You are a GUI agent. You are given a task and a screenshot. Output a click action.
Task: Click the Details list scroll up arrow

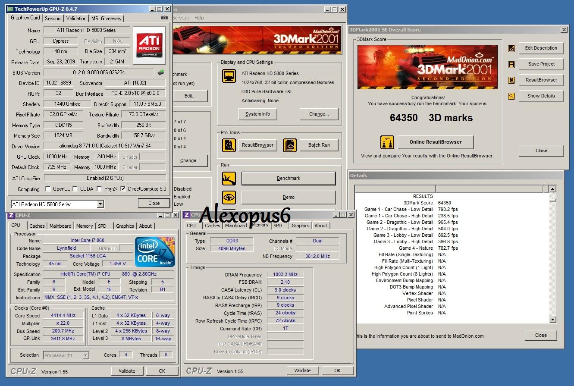[x=553, y=189]
